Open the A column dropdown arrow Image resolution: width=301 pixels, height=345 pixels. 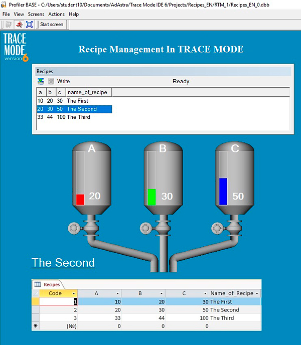click(x=117, y=293)
